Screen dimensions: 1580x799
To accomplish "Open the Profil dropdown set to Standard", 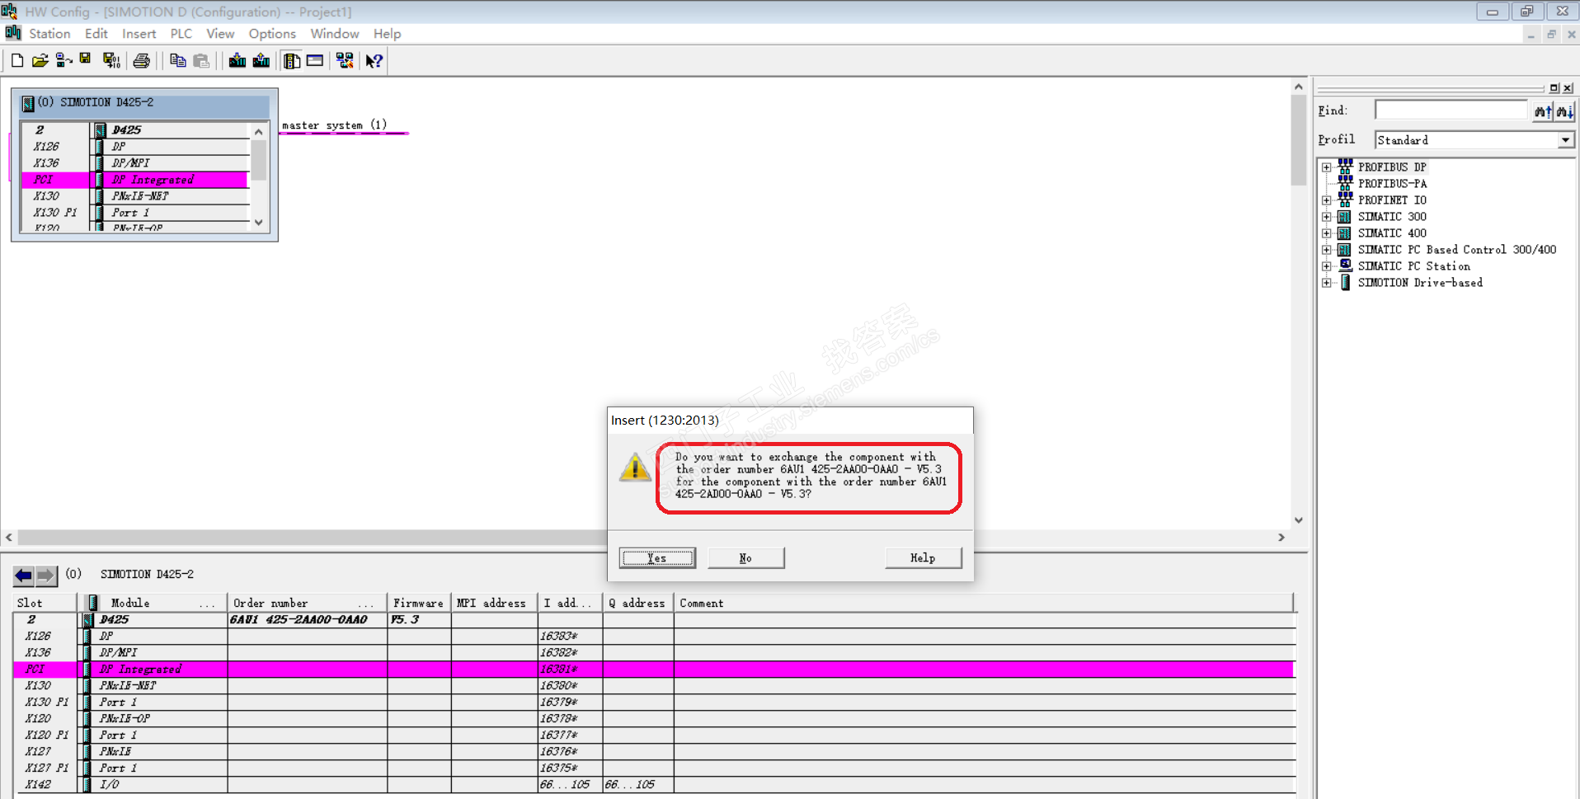I will click(1565, 140).
